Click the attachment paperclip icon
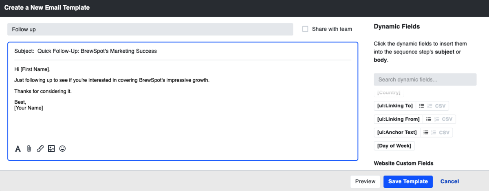This screenshot has height=191, width=489. pos(29,149)
